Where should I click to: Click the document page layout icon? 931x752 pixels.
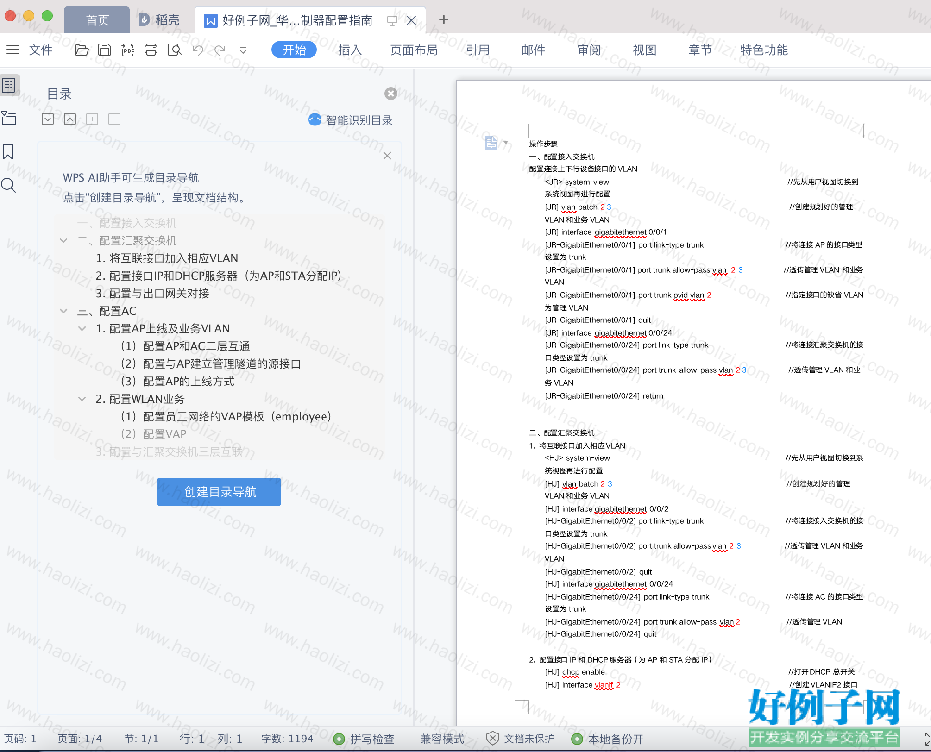click(x=491, y=143)
